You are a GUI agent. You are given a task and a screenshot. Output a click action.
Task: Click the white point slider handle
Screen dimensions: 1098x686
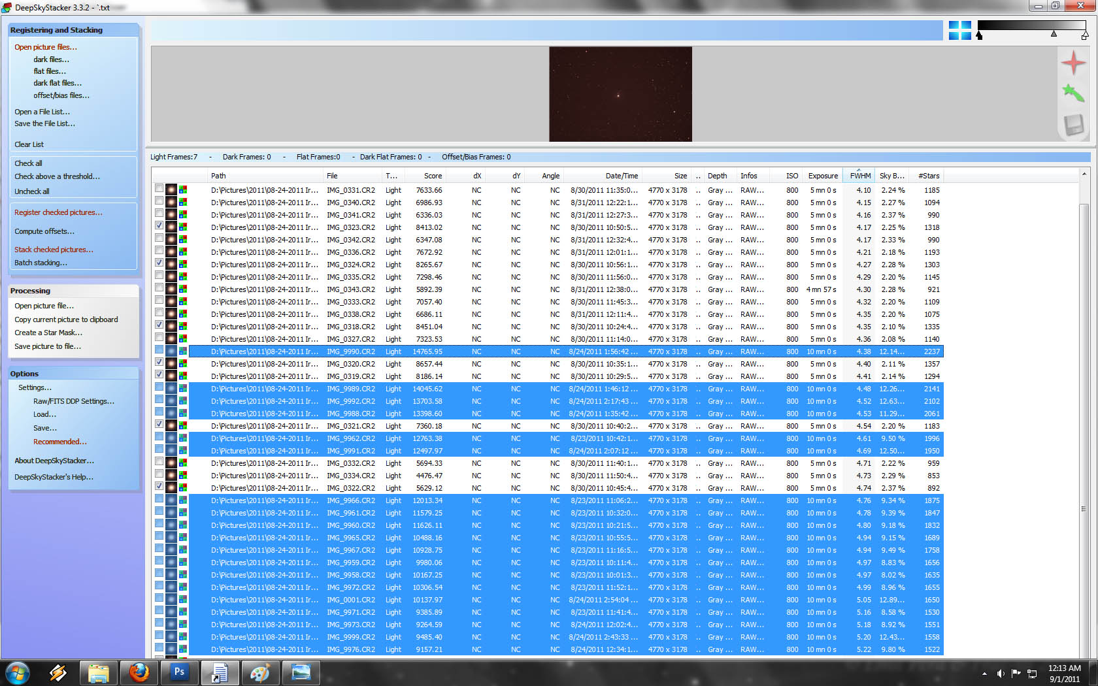(1085, 35)
